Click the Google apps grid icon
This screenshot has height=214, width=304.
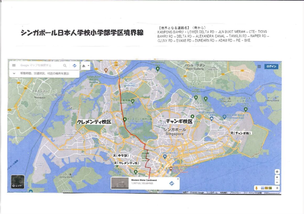(x=259, y=67)
